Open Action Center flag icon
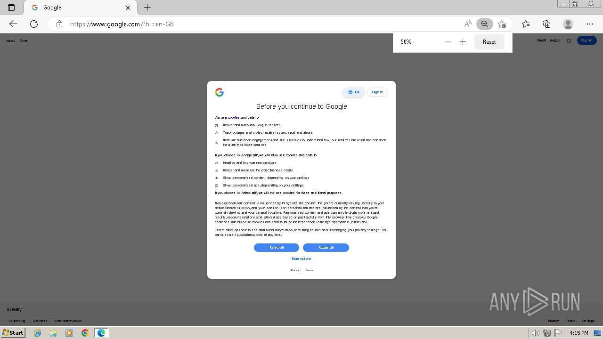This screenshot has height=339, width=603. pos(558,333)
